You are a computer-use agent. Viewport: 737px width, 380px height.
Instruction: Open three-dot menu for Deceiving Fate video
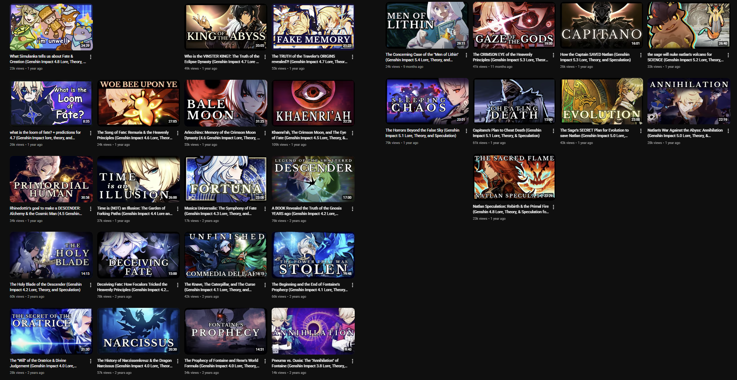coord(178,285)
